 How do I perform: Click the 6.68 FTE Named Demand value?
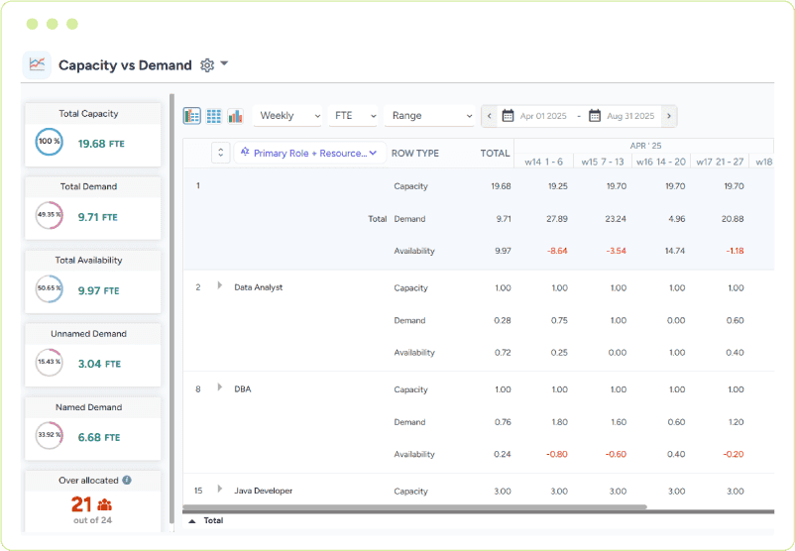tap(99, 437)
